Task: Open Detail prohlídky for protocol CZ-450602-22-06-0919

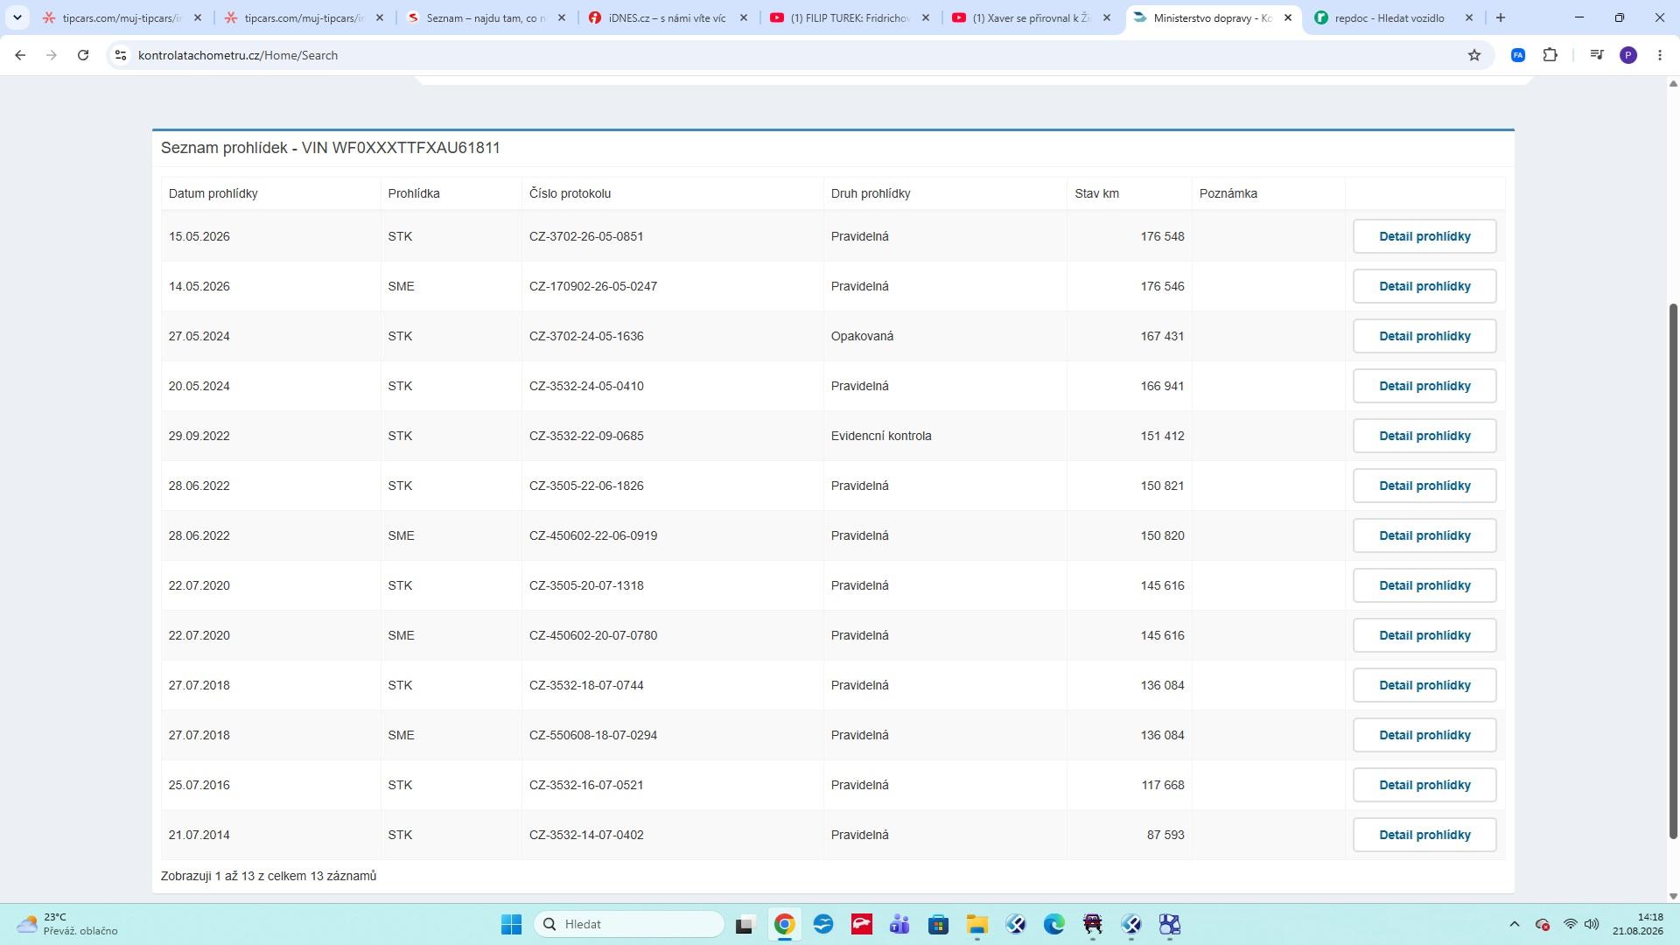Action: click(x=1424, y=535)
